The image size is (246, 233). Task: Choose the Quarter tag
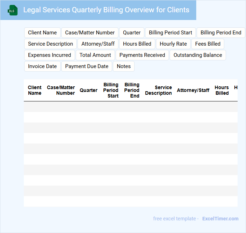[132, 33]
